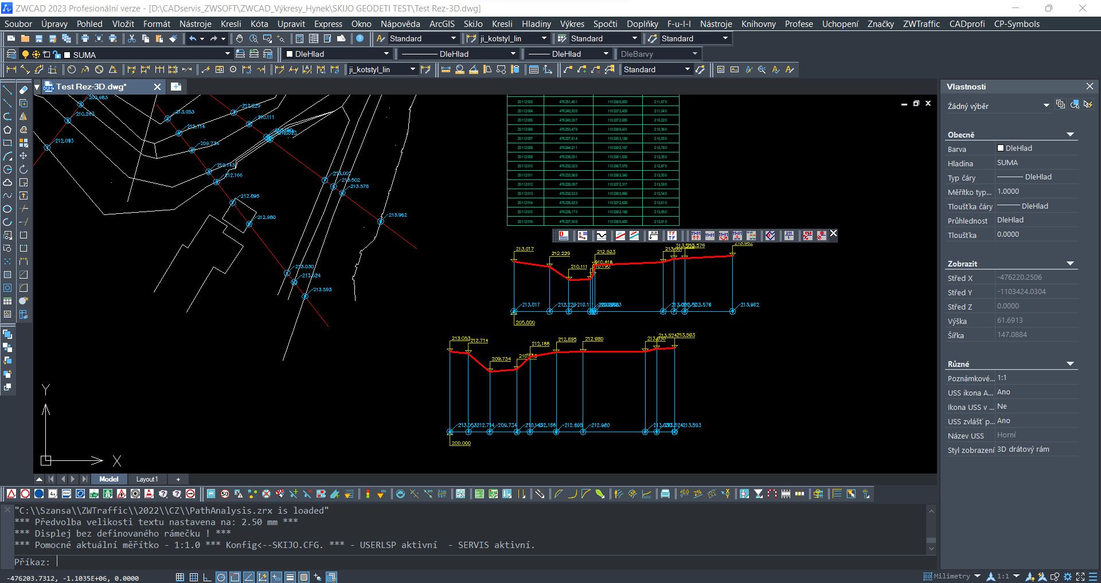Click the Move tool icon

[24, 156]
